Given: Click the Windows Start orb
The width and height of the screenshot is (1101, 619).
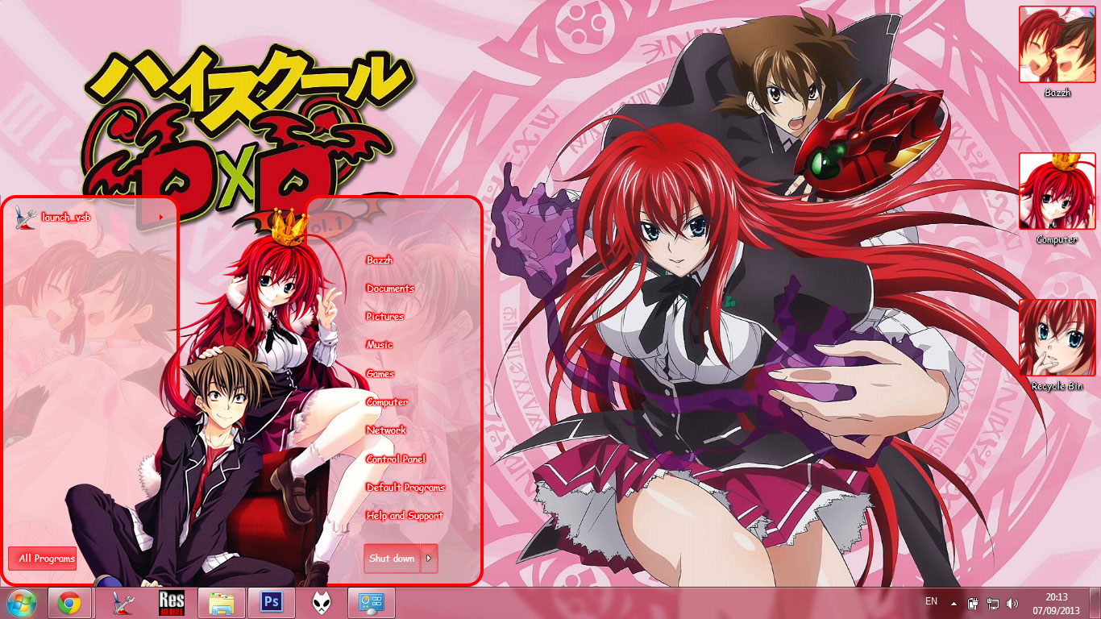Looking at the screenshot, I should point(22,603).
